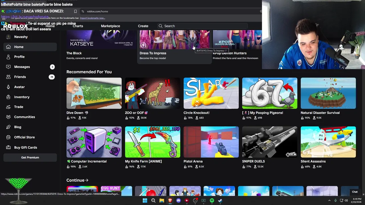365x205 pixels.
Task: Open the Chat button at bottom right
Action: (355, 192)
